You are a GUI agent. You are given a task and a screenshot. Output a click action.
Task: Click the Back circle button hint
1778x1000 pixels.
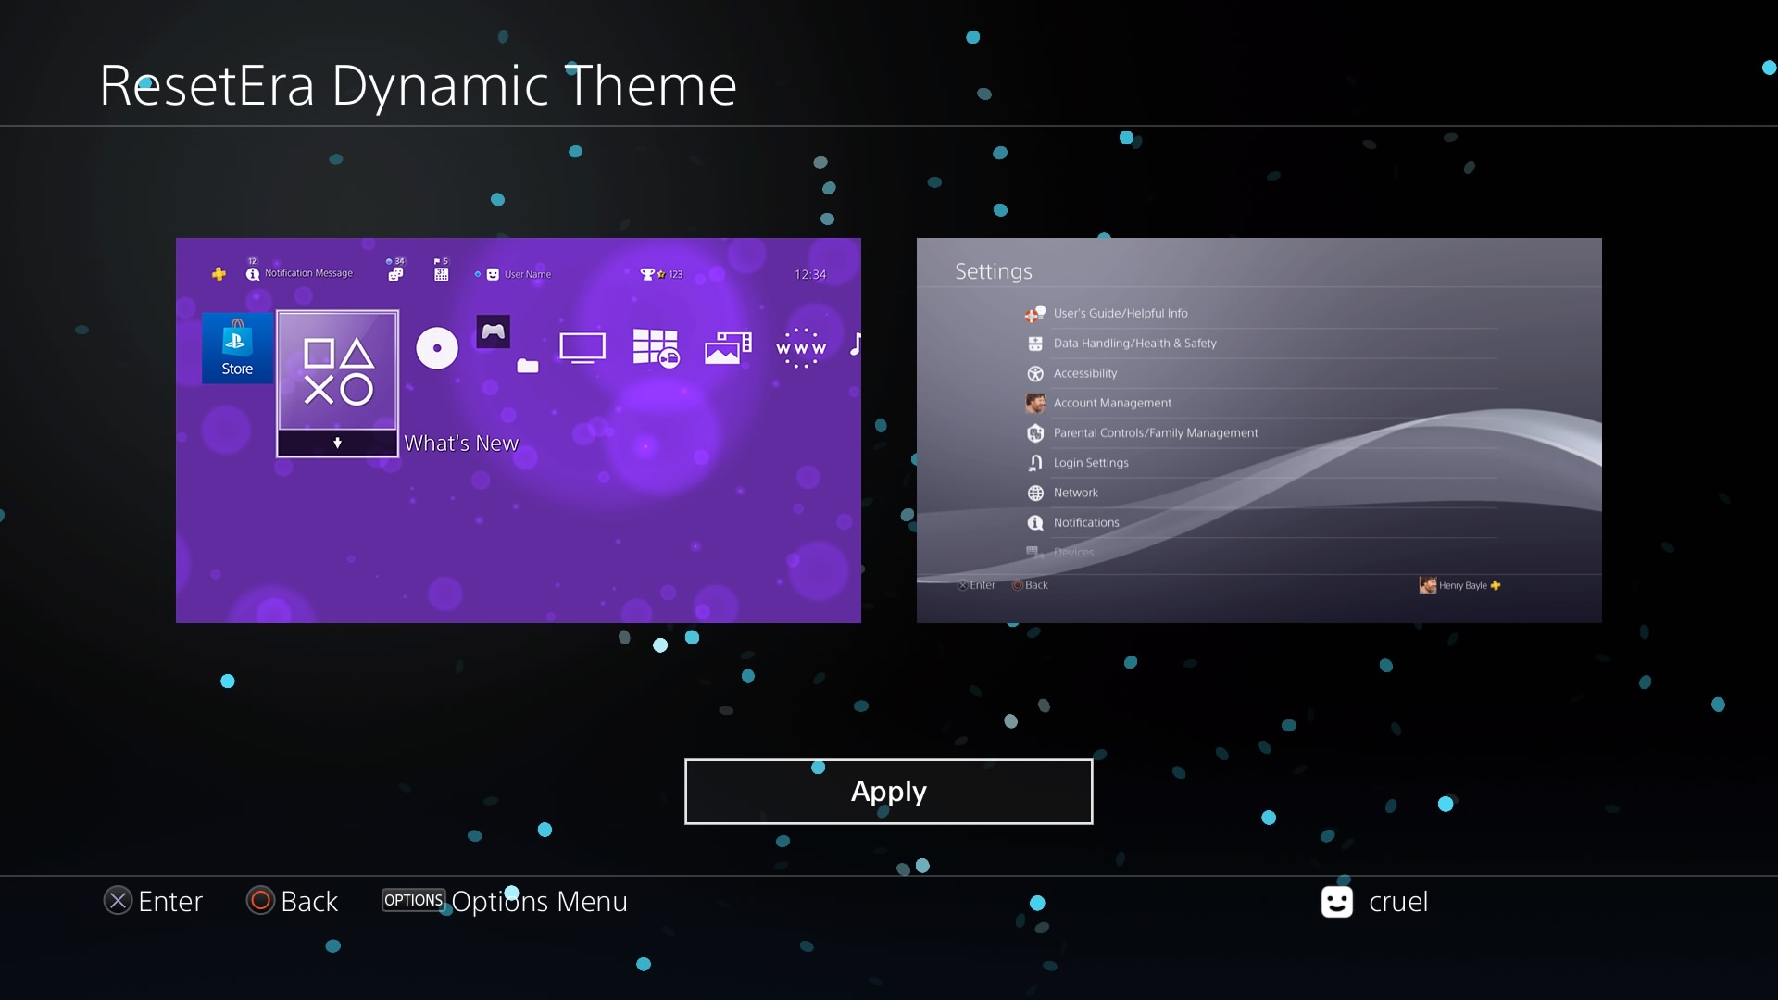pyautogui.click(x=260, y=901)
